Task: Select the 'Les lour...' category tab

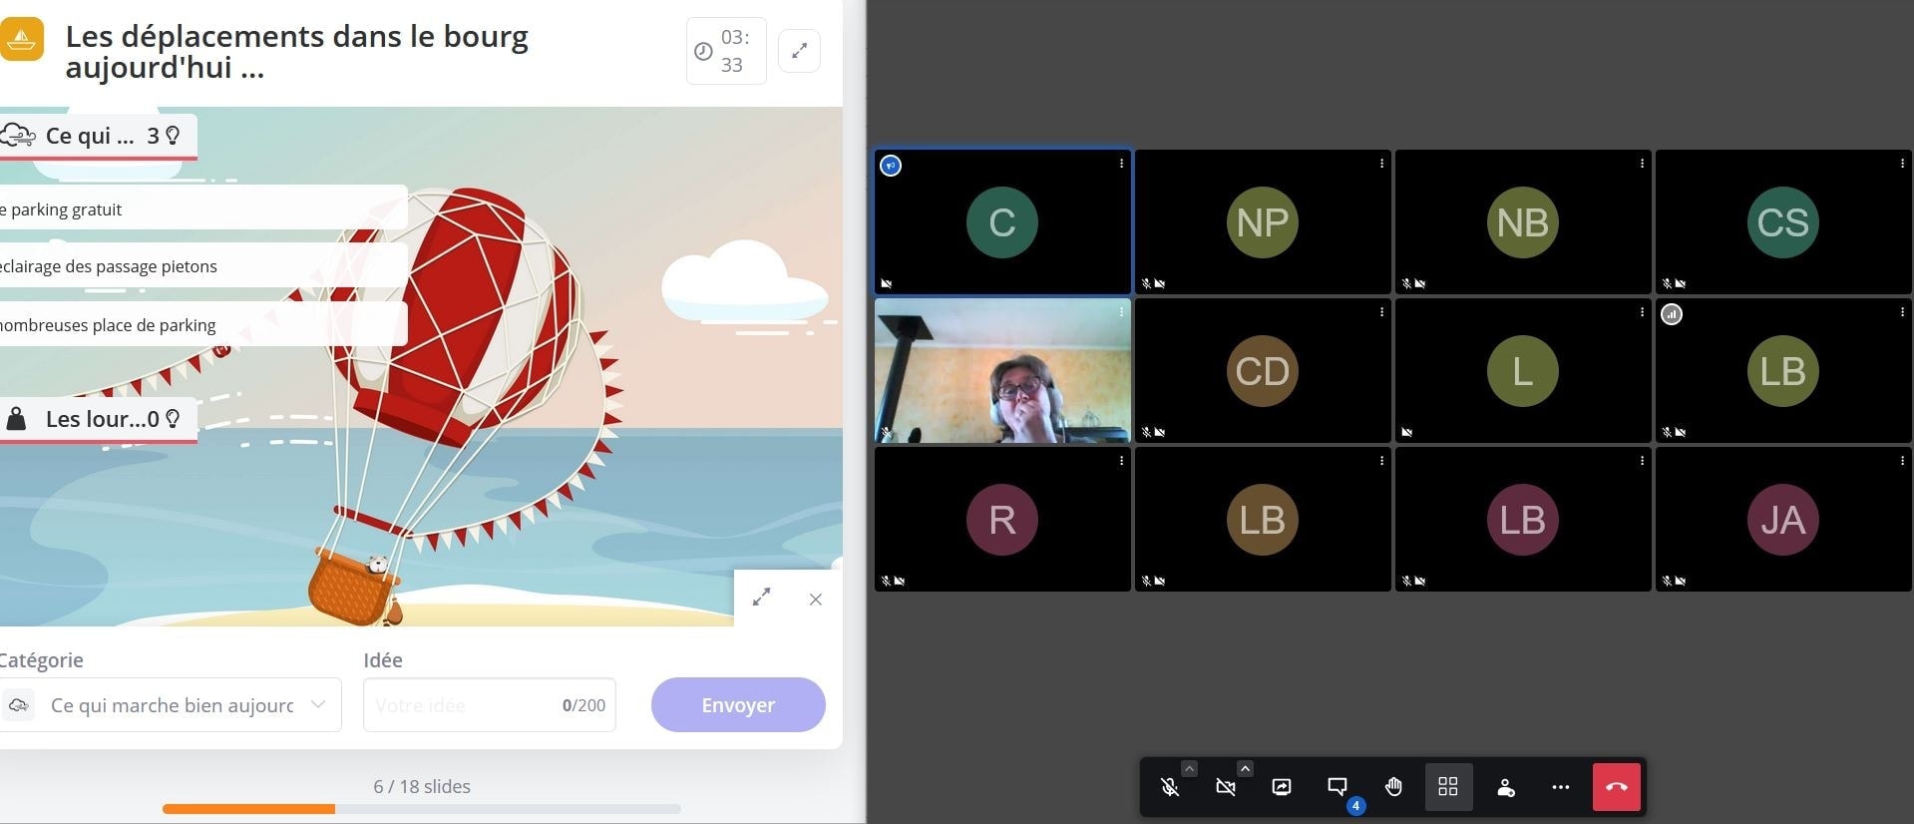Action: (x=98, y=420)
